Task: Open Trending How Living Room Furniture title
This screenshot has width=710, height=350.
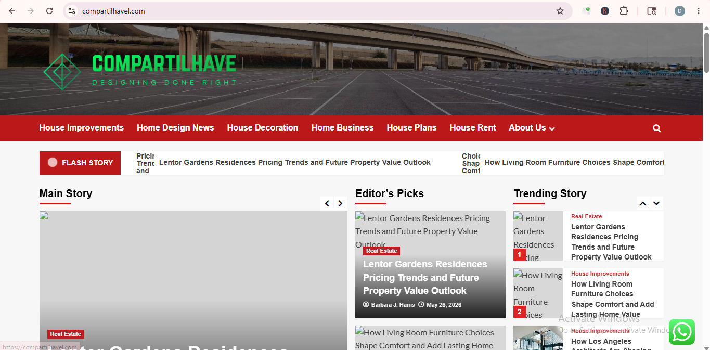Action: 613,299
